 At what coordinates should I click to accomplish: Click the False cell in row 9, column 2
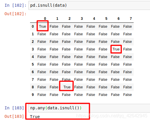66,95
